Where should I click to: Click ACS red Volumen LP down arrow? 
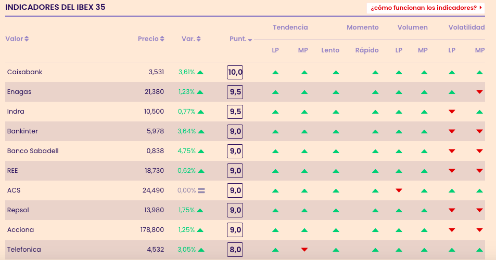click(399, 190)
